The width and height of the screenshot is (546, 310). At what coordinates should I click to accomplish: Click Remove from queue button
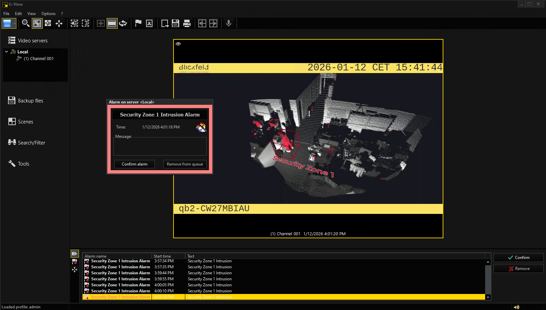(185, 164)
